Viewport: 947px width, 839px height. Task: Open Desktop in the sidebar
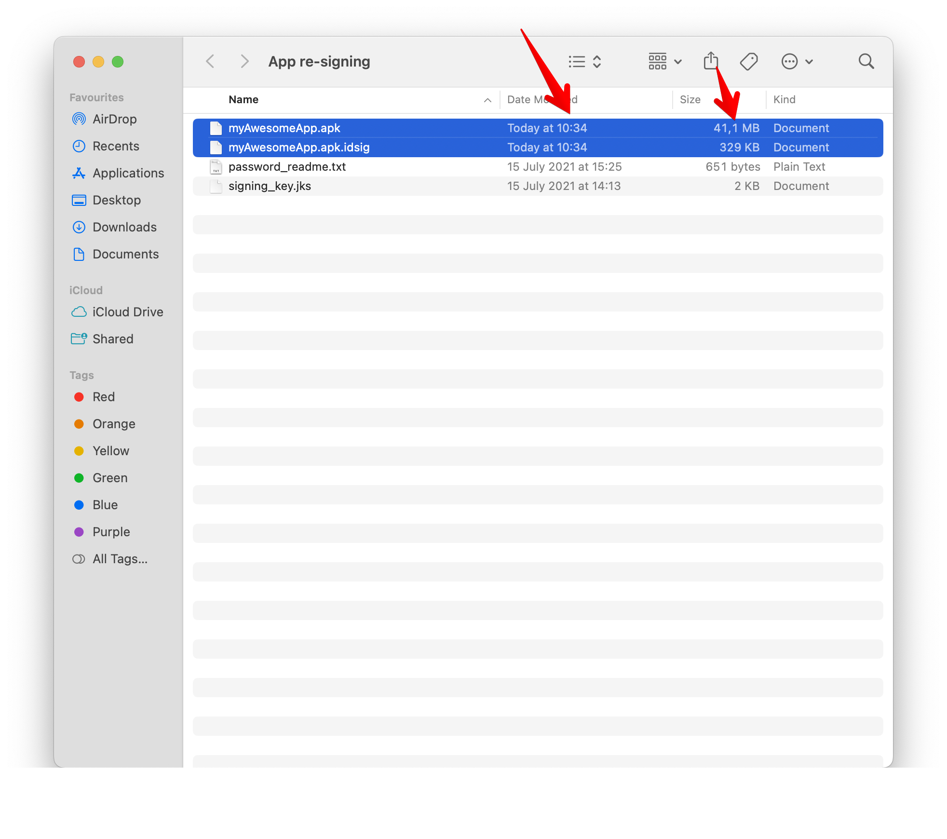(x=117, y=200)
